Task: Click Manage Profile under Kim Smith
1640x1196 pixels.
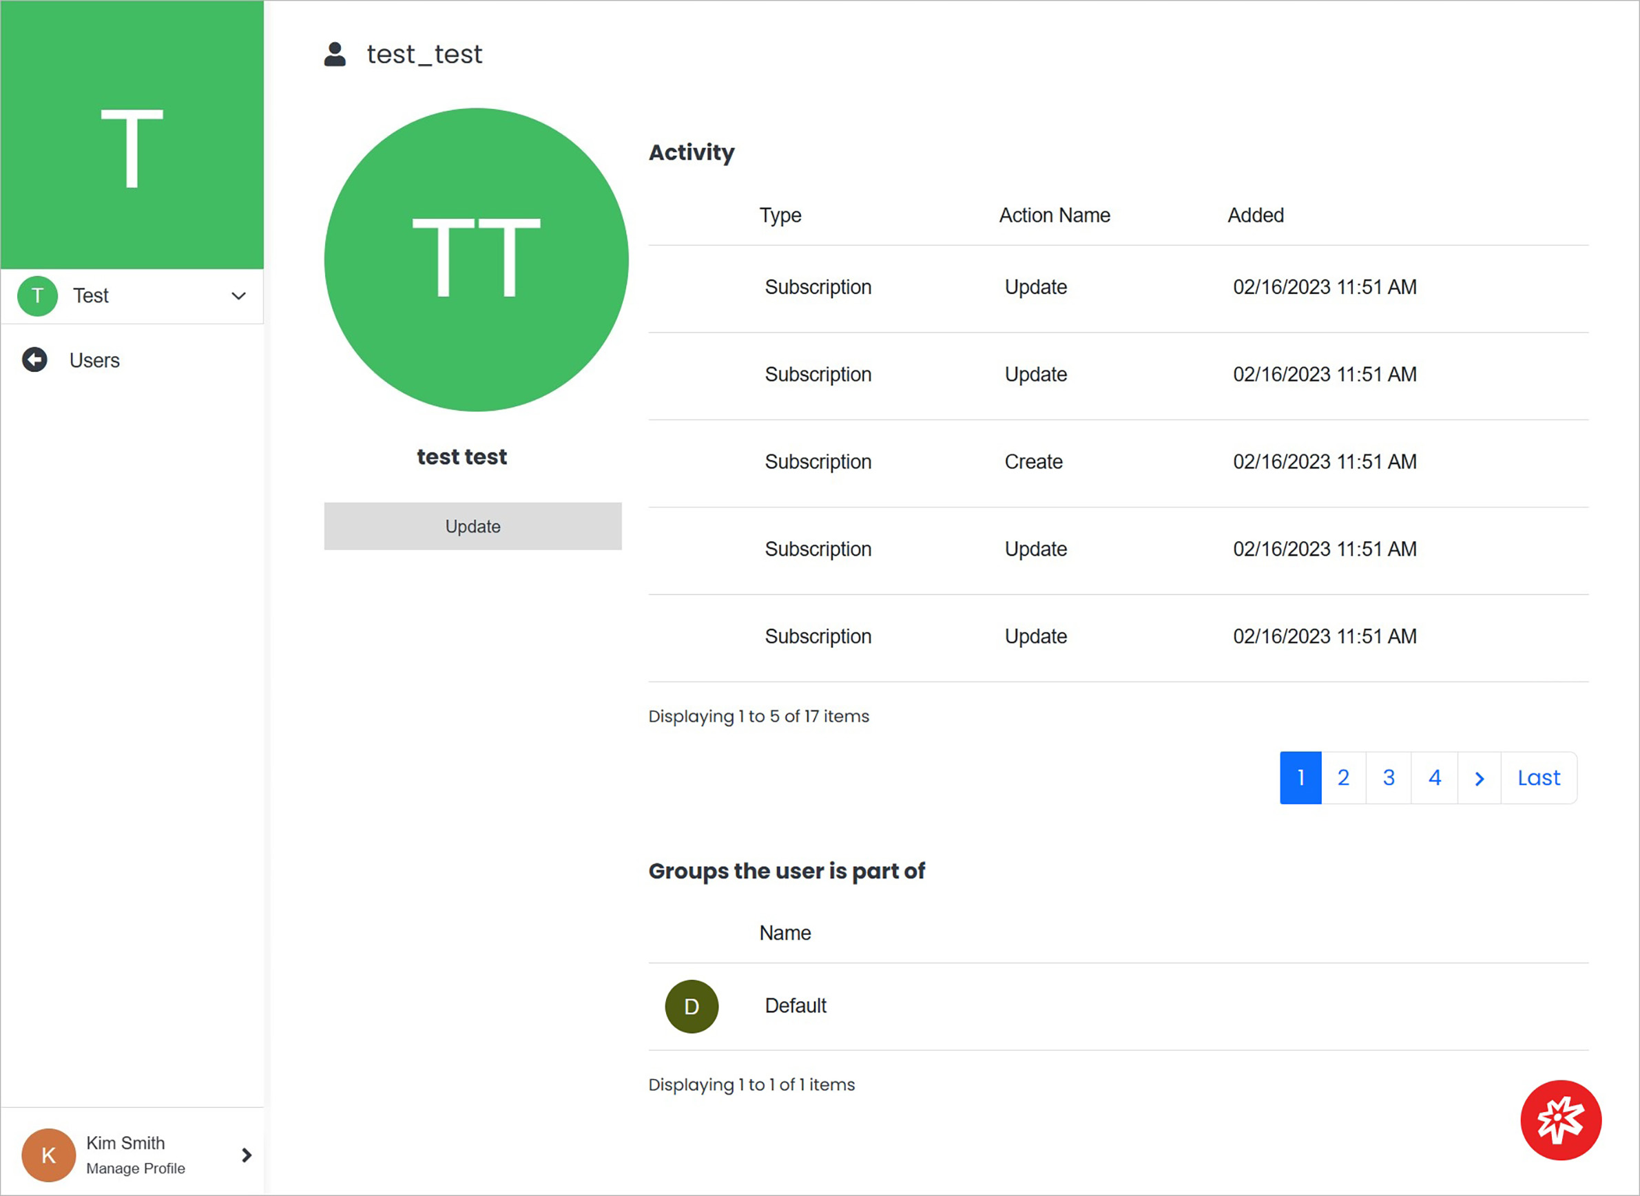Action: pos(136,1168)
